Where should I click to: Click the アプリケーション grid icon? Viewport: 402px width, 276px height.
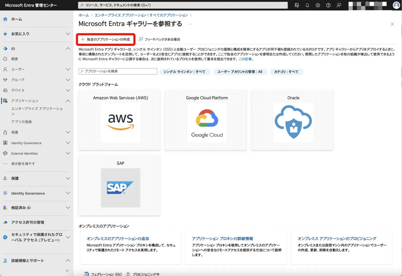[x=5, y=101]
